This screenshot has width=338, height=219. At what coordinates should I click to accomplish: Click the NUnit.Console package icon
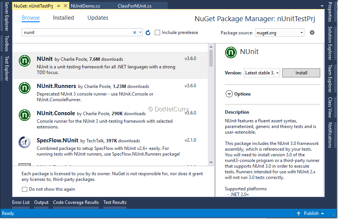25,115
